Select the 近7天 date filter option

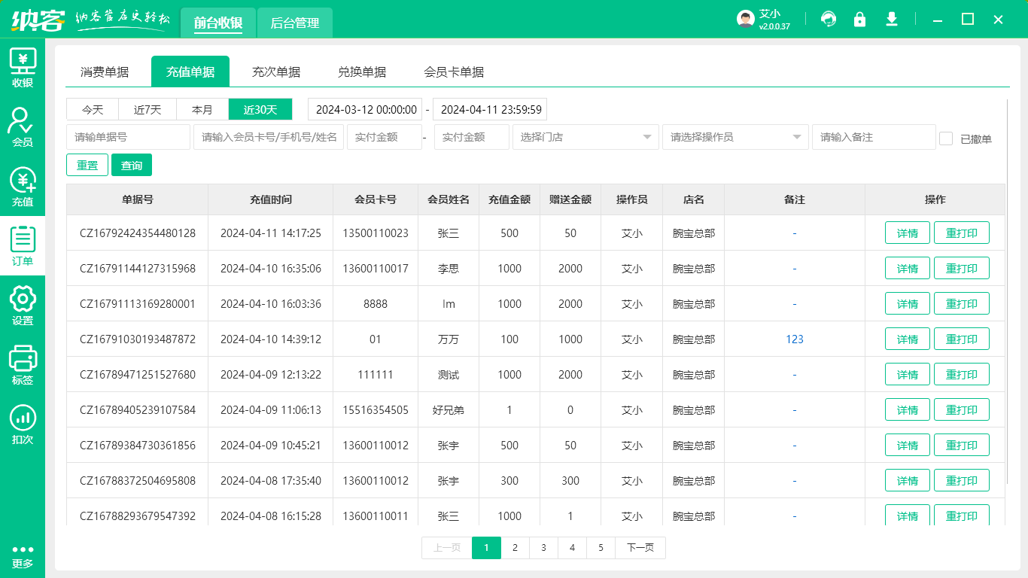pyautogui.click(x=147, y=109)
